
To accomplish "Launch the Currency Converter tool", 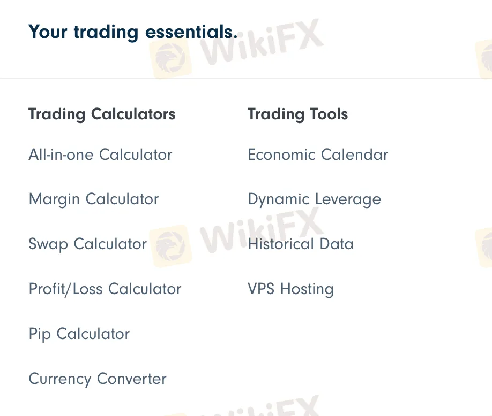I will (98, 379).
